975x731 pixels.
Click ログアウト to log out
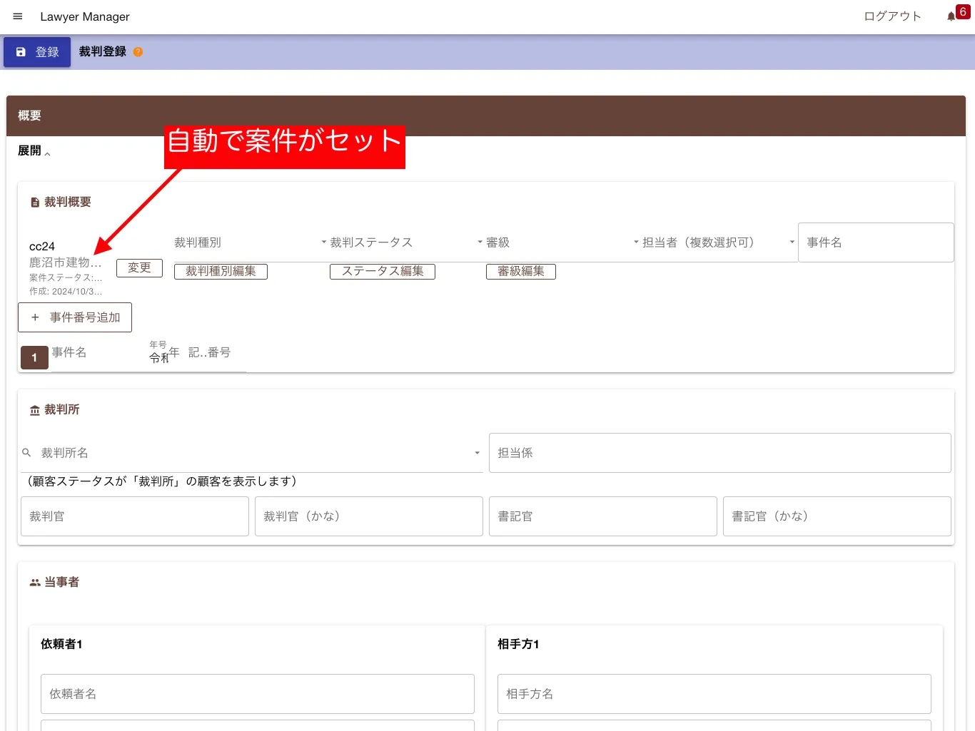pyautogui.click(x=892, y=16)
